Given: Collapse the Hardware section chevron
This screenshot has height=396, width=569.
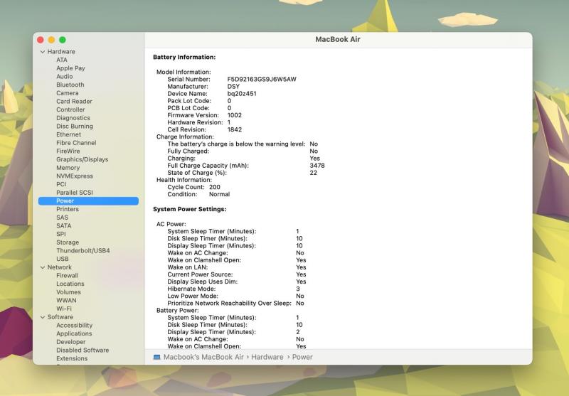Looking at the screenshot, I should tap(43, 52).
